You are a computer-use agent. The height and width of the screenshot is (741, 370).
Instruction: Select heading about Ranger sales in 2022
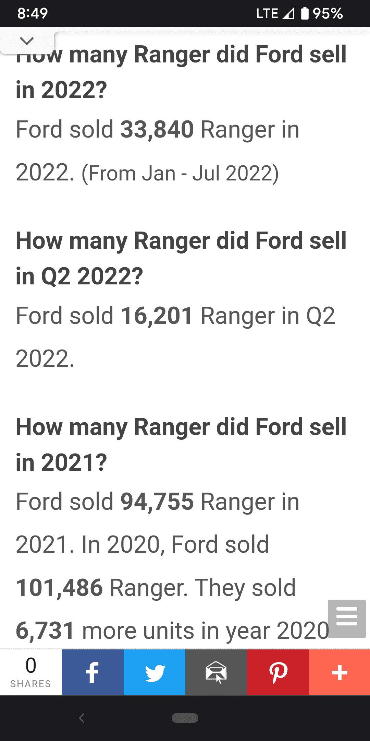(x=181, y=72)
